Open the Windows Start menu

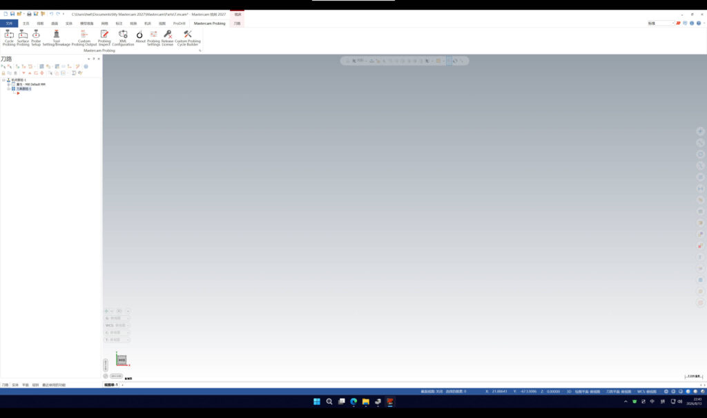point(317,401)
